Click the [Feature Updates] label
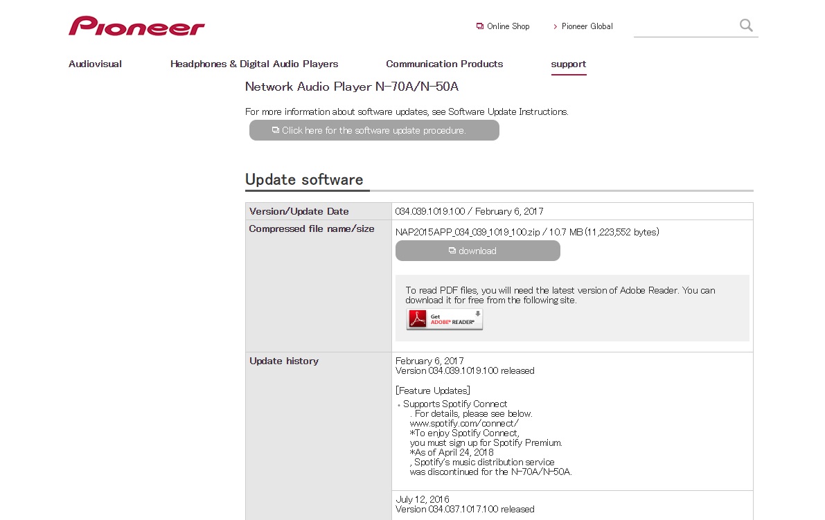The image size is (825, 520). [432, 391]
